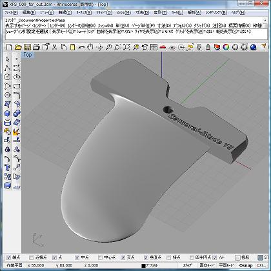Select the Polyline tool in sidebar
271x271 pixels.
[7, 68]
